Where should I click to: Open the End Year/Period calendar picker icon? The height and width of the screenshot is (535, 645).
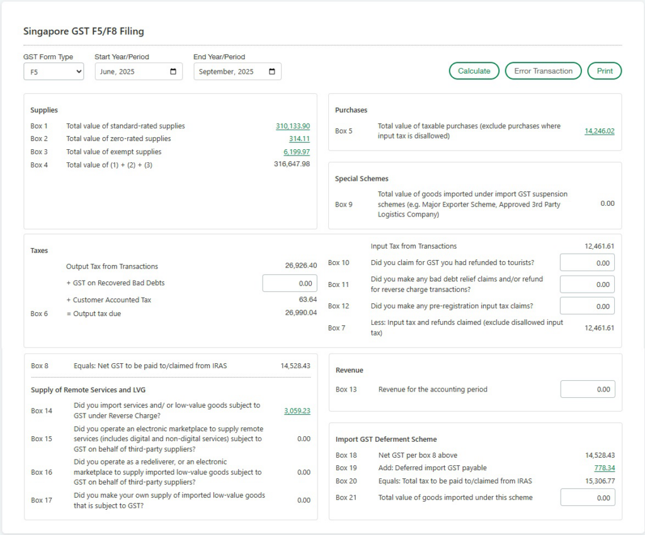272,72
